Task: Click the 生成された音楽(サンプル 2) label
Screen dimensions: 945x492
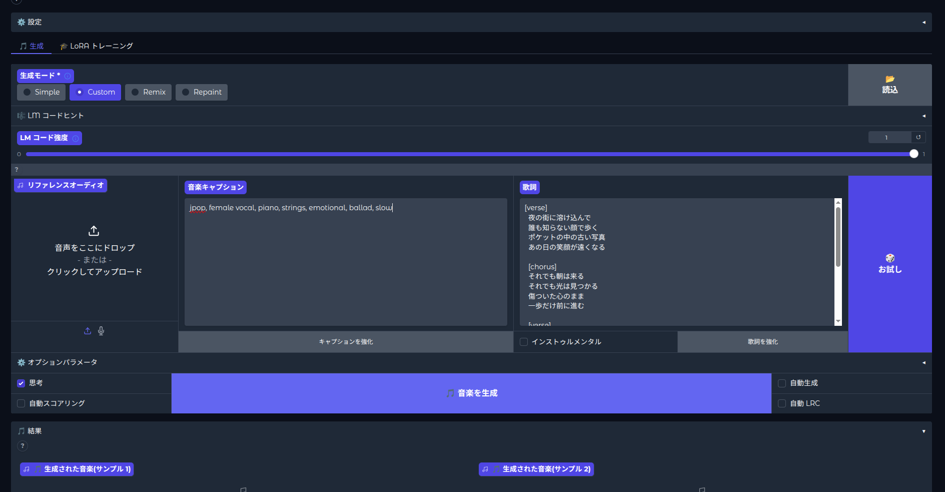Action: tap(536, 469)
